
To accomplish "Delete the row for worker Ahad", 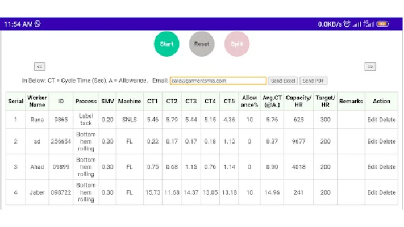I will click(388, 167).
